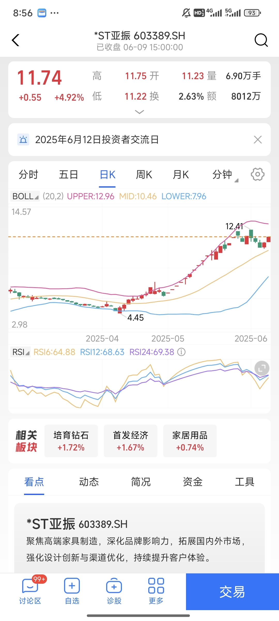
Task: Switch to 分时 chart tab
Action: 28,175
